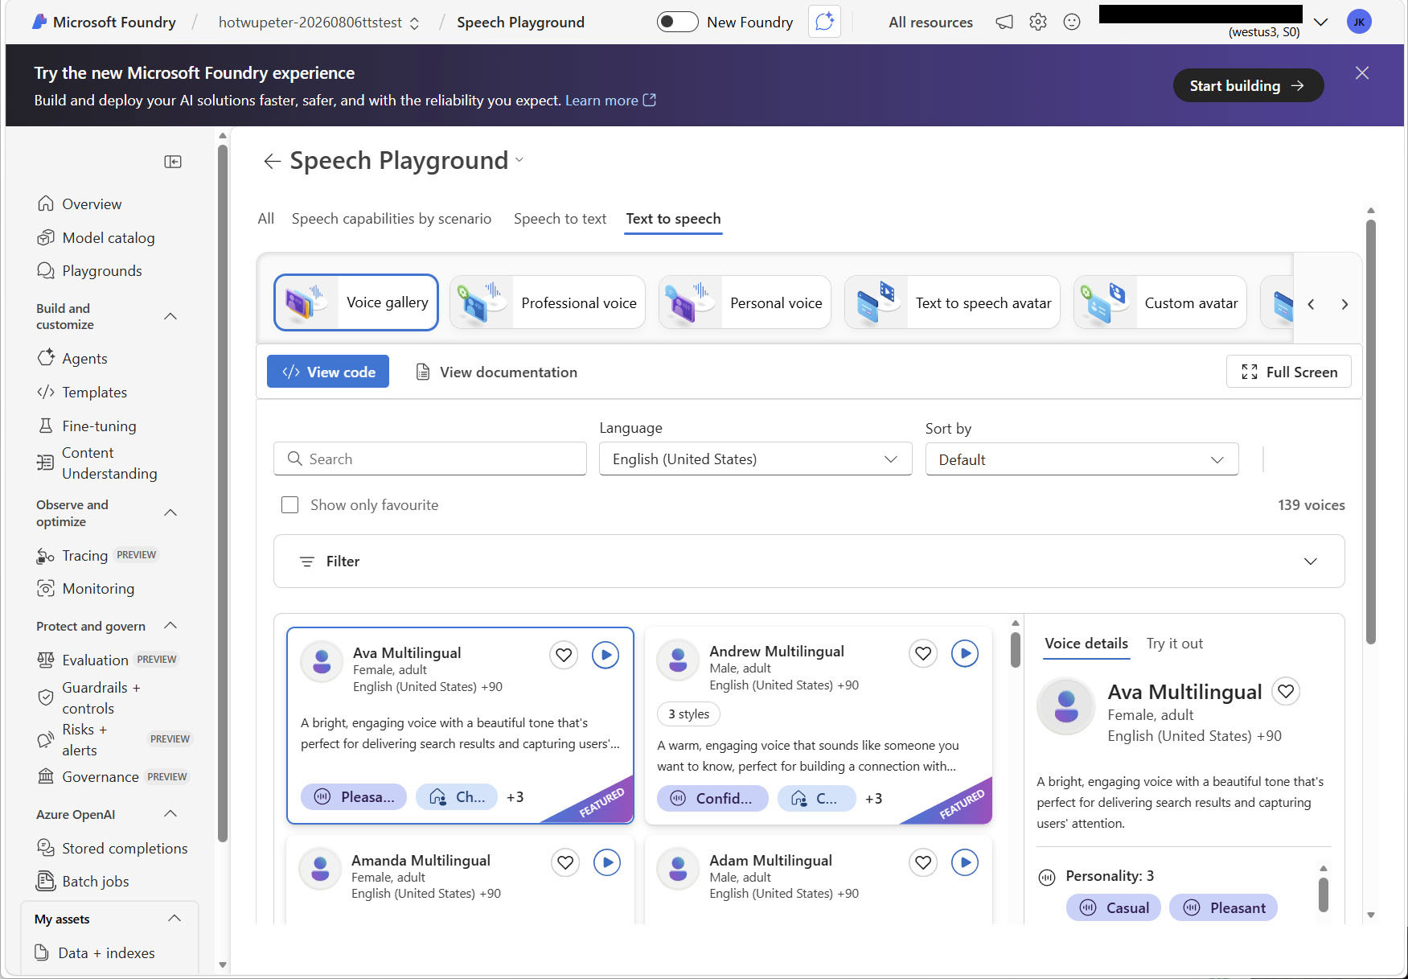Screen dimensions: 1408x979
Task: Favourite Ava Multilingual in voice details
Action: pos(1286,691)
